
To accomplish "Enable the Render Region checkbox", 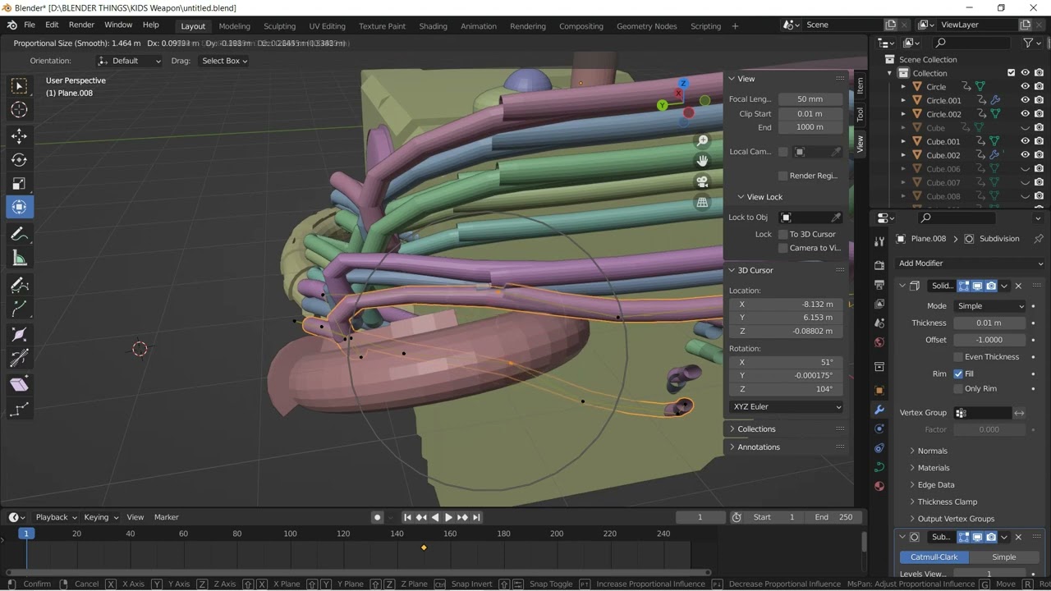I will [x=783, y=176].
